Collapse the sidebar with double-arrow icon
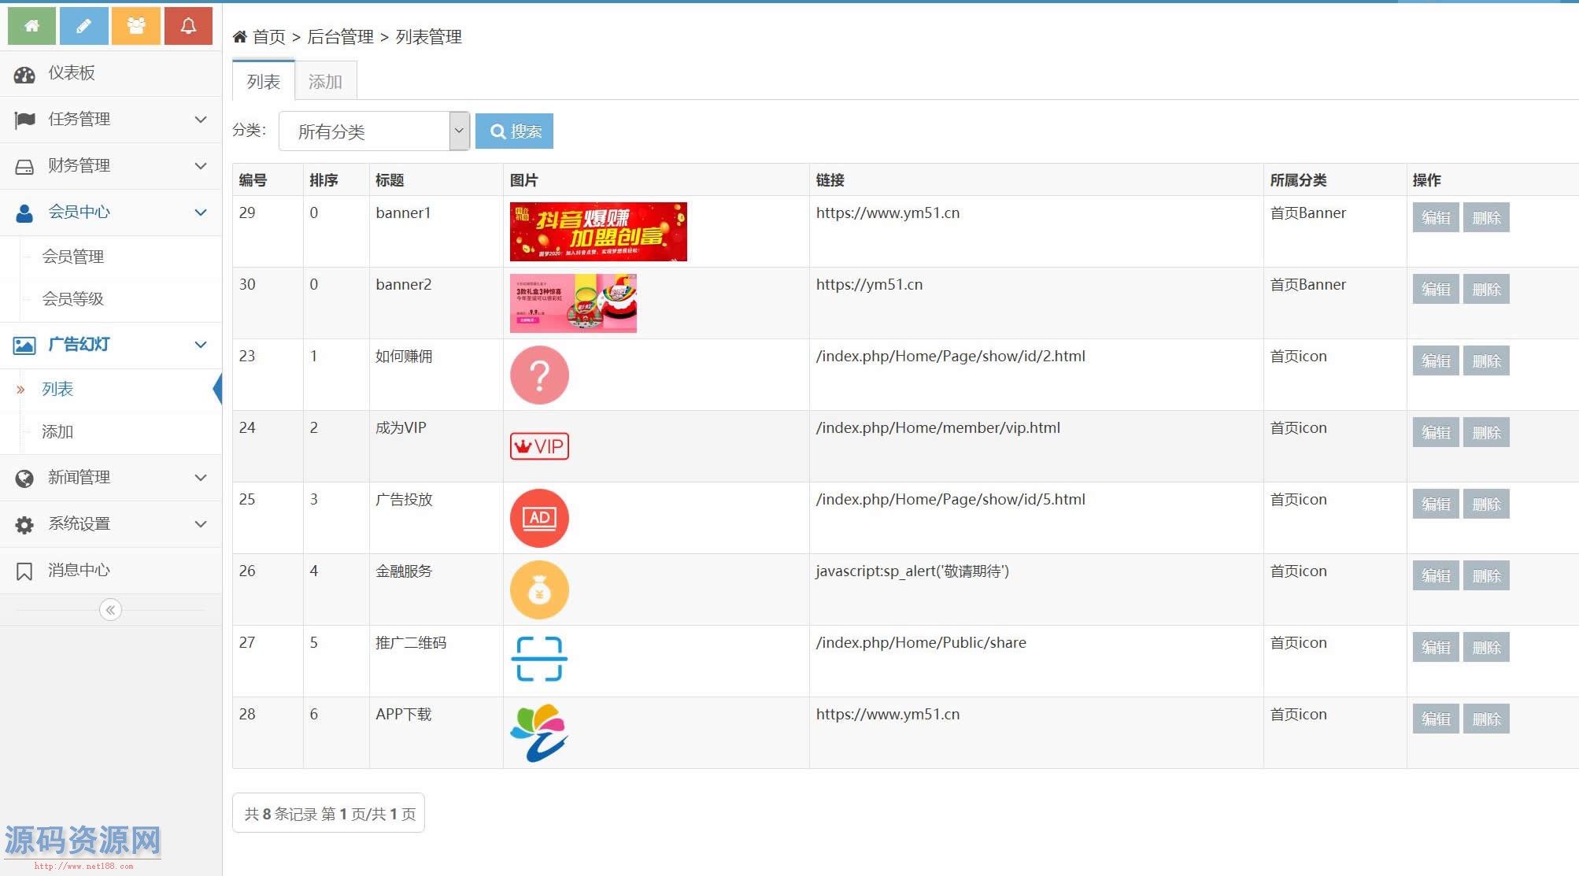Viewport: 1579px width, 876px height. pyautogui.click(x=110, y=610)
